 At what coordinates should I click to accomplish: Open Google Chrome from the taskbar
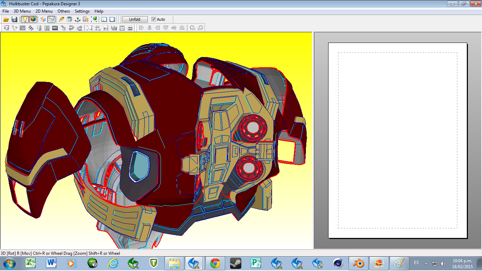pyautogui.click(x=215, y=263)
